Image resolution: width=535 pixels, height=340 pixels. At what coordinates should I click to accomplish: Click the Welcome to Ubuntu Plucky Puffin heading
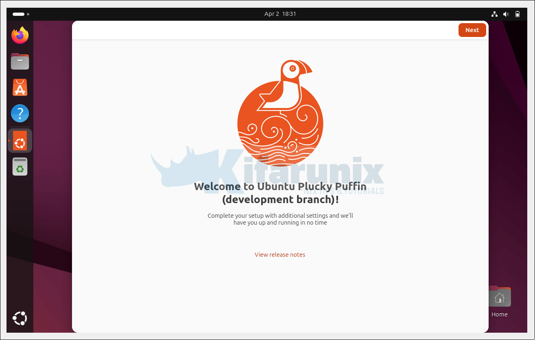[x=280, y=193]
